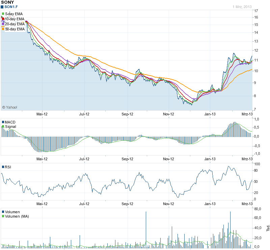The height and width of the screenshot is (250, 270).
Task: Click the purple 20-day EMA legend swatch
Action: click(3, 24)
